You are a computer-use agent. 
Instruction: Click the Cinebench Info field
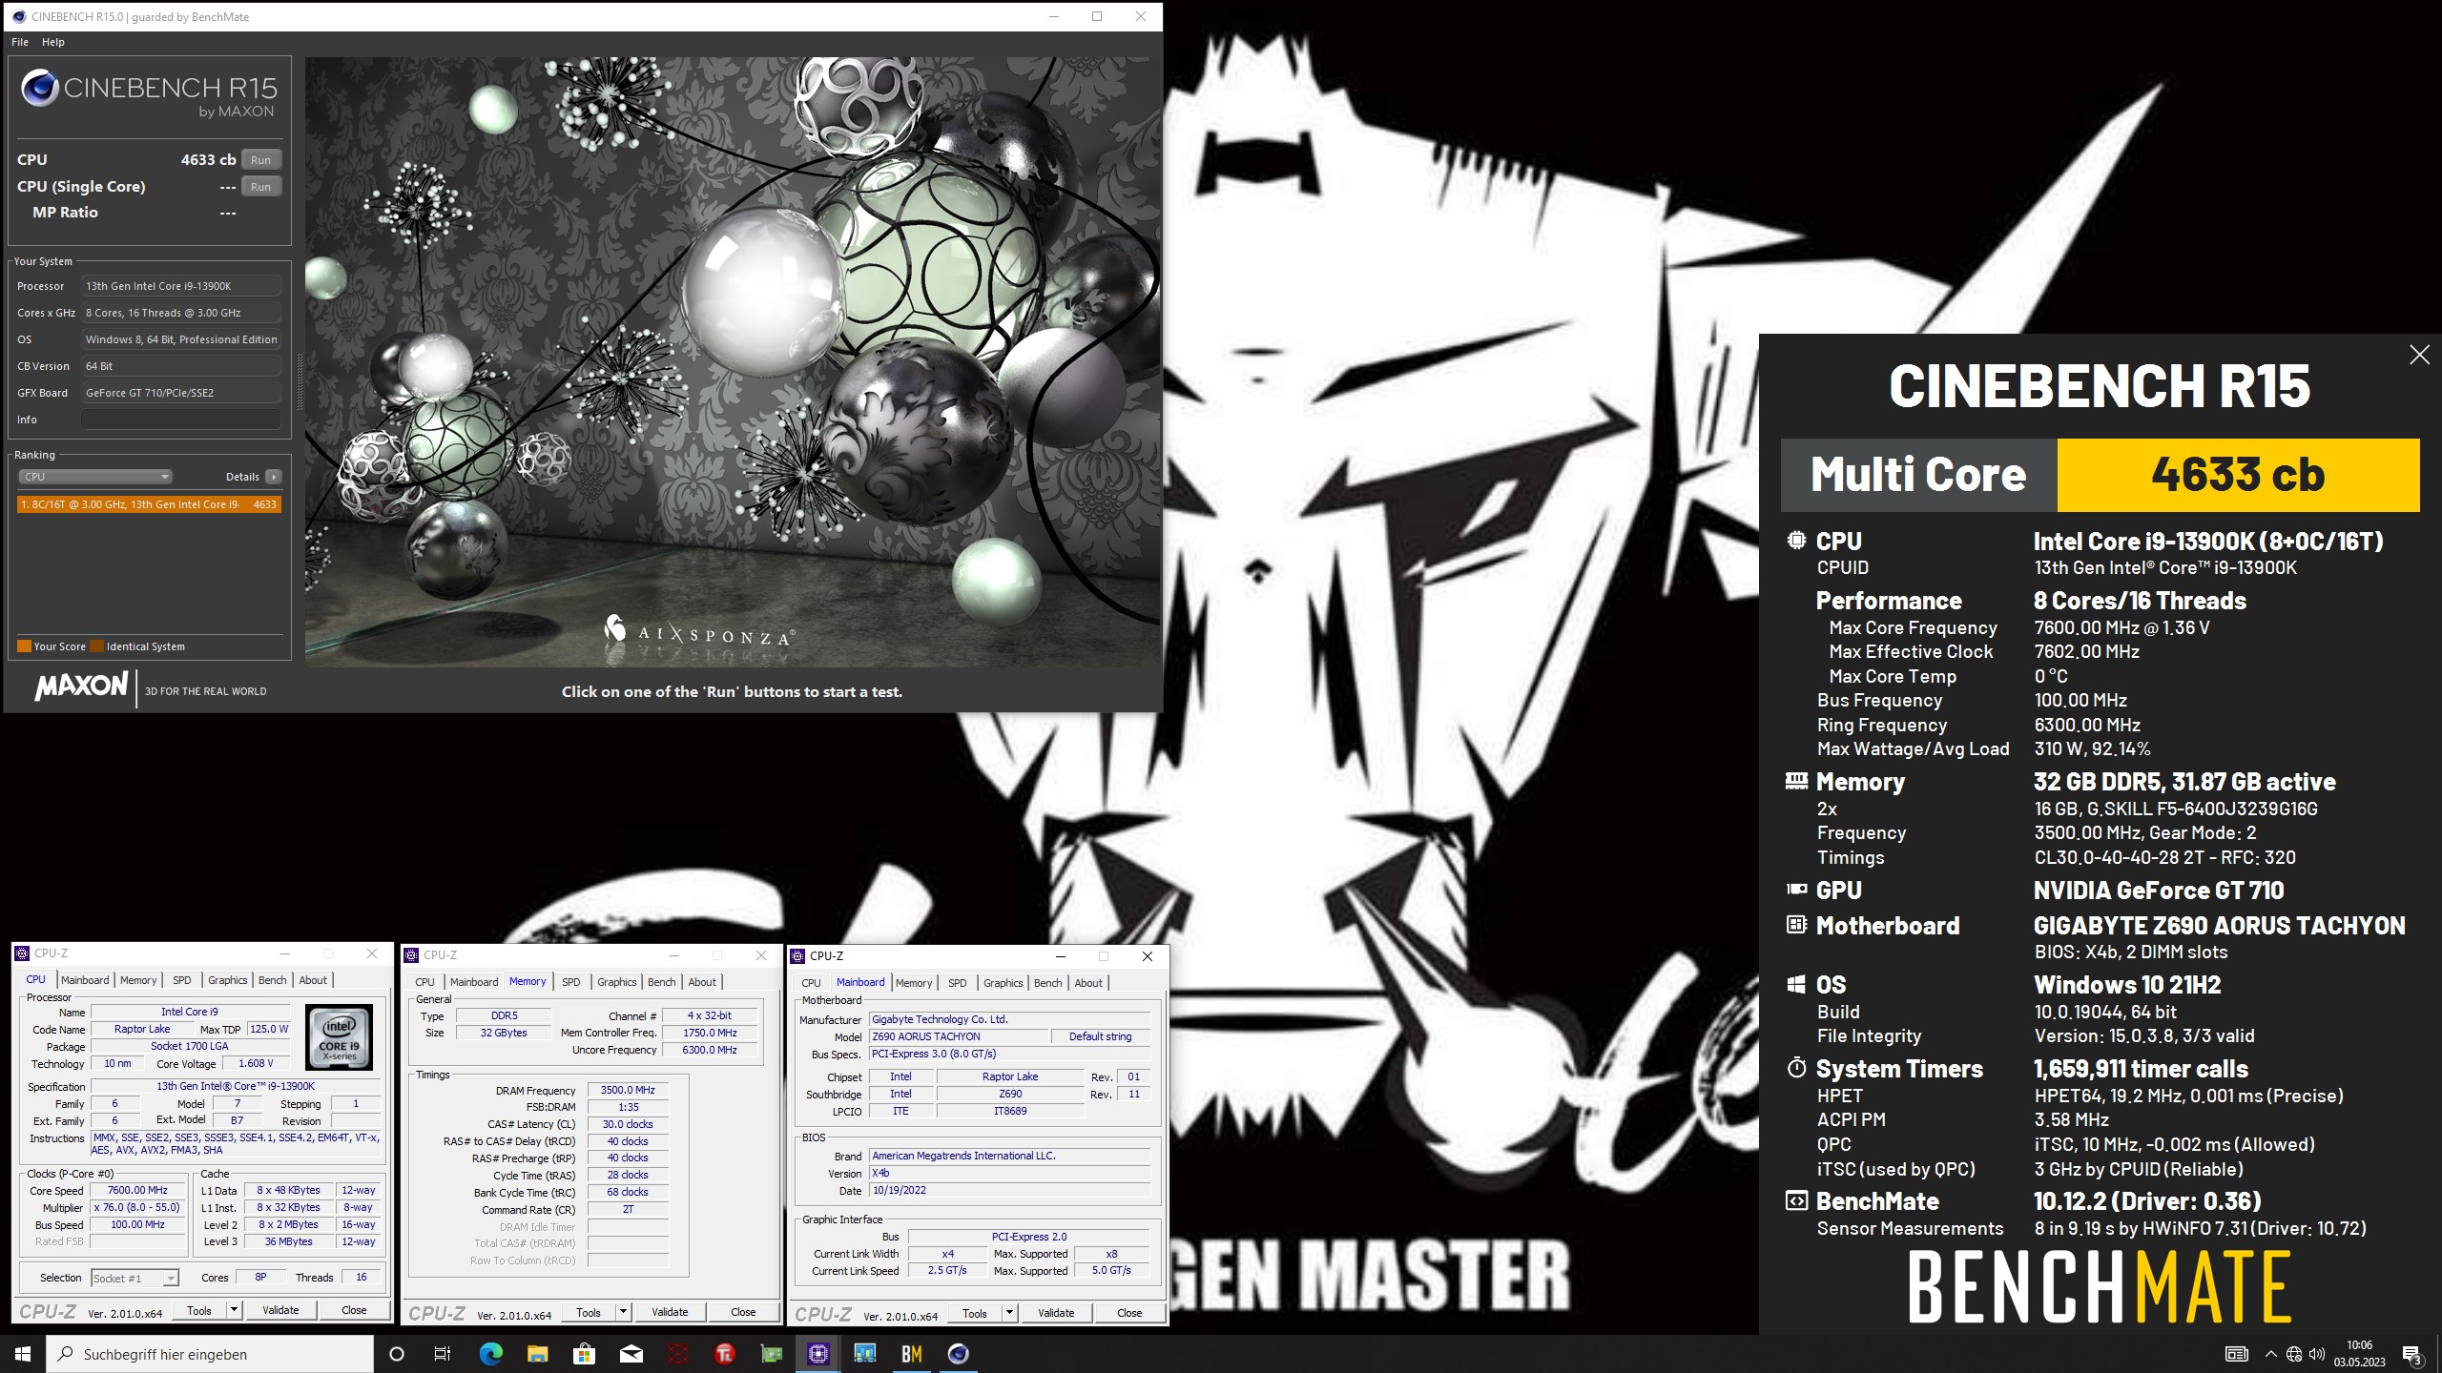tap(181, 420)
